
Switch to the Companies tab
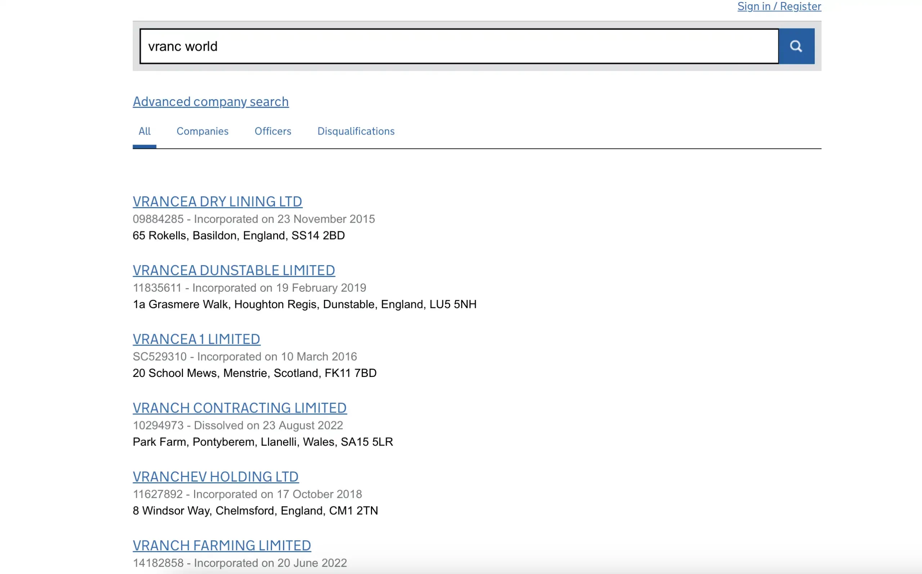pyautogui.click(x=202, y=131)
